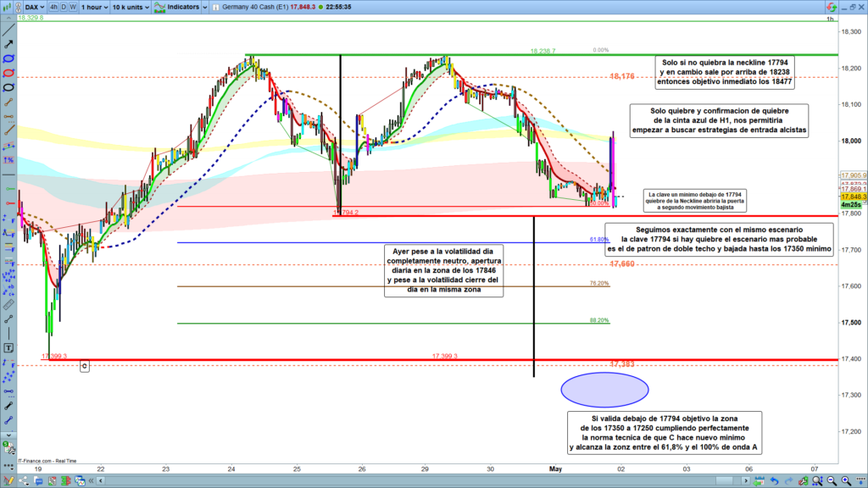
Task: Open the Indicators menu
Action: point(183,7)
